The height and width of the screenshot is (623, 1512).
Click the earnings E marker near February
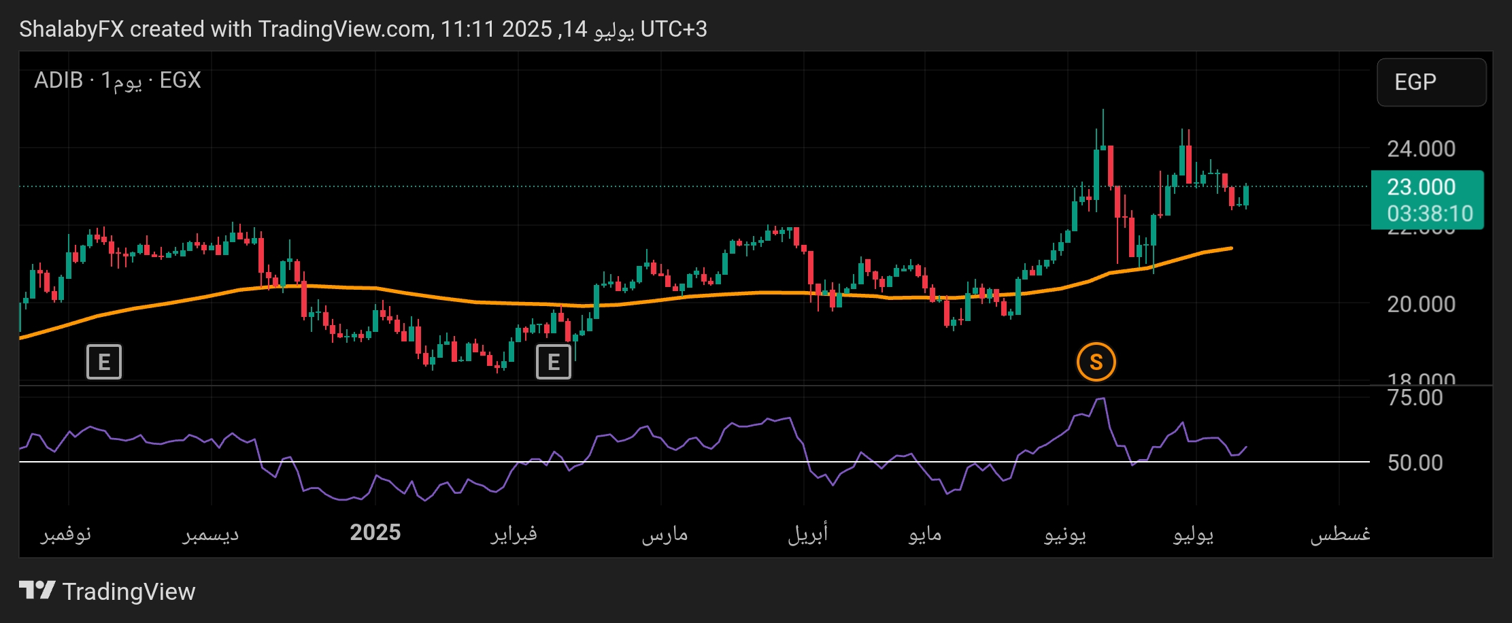[x=554, y=362]
